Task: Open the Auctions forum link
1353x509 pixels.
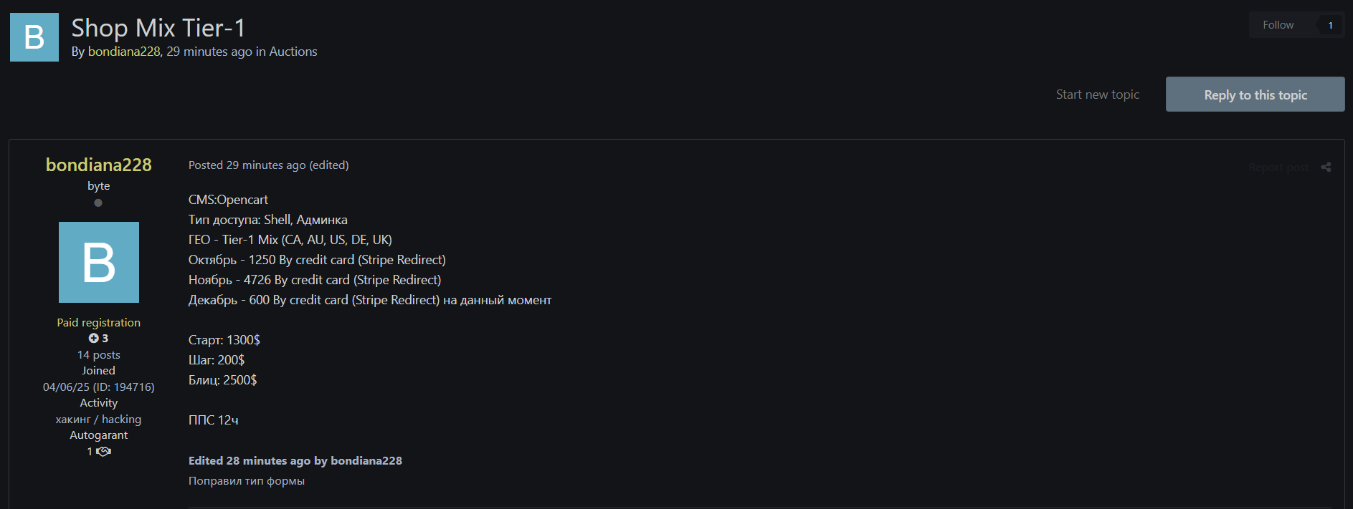Action: tap(293, 52)
